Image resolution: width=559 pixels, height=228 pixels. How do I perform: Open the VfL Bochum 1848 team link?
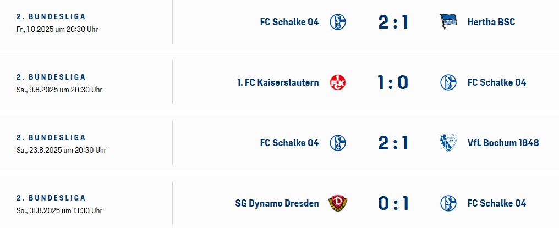click(503, 143)
